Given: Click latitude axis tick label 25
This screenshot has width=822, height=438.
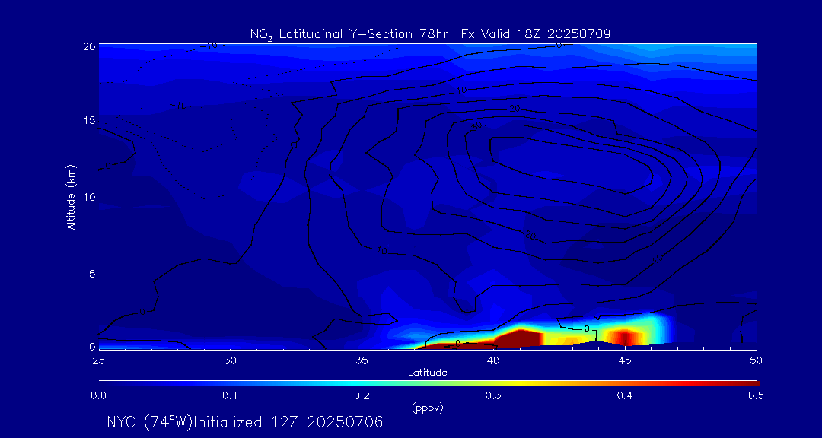Looking at the screenshot, I should coord(98,360).
